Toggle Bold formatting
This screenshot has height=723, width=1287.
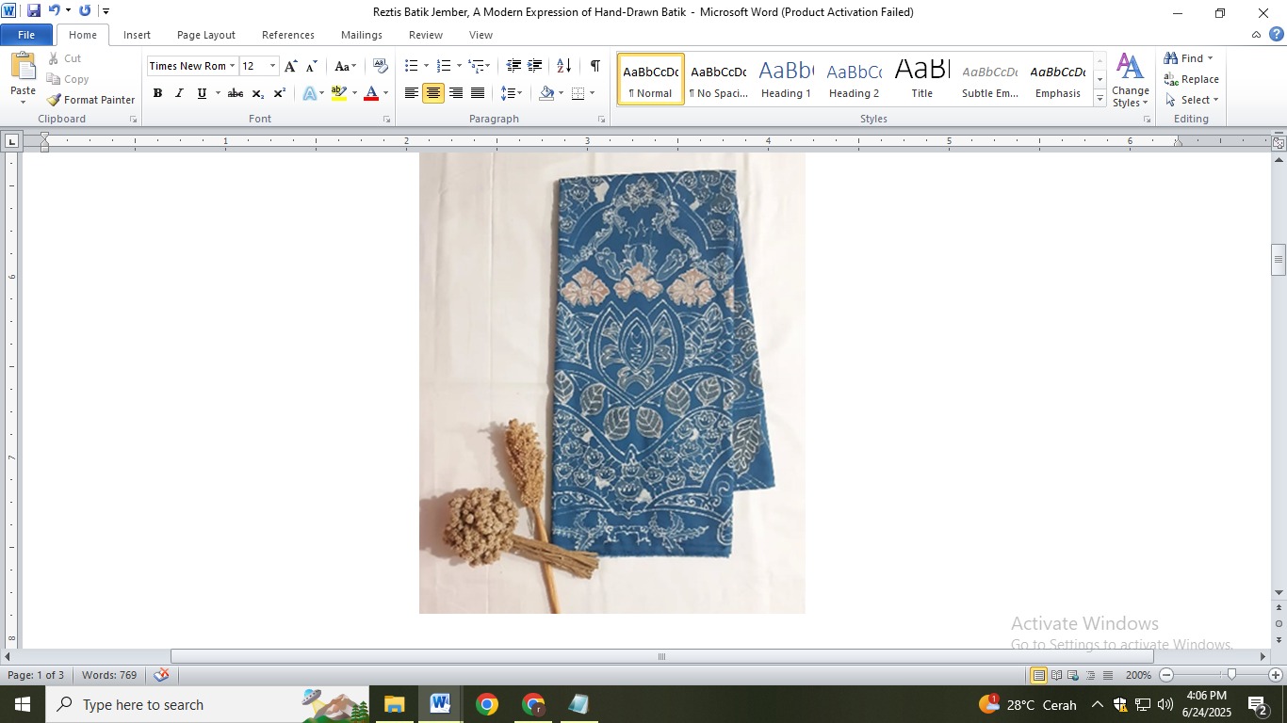pos(157,93)
